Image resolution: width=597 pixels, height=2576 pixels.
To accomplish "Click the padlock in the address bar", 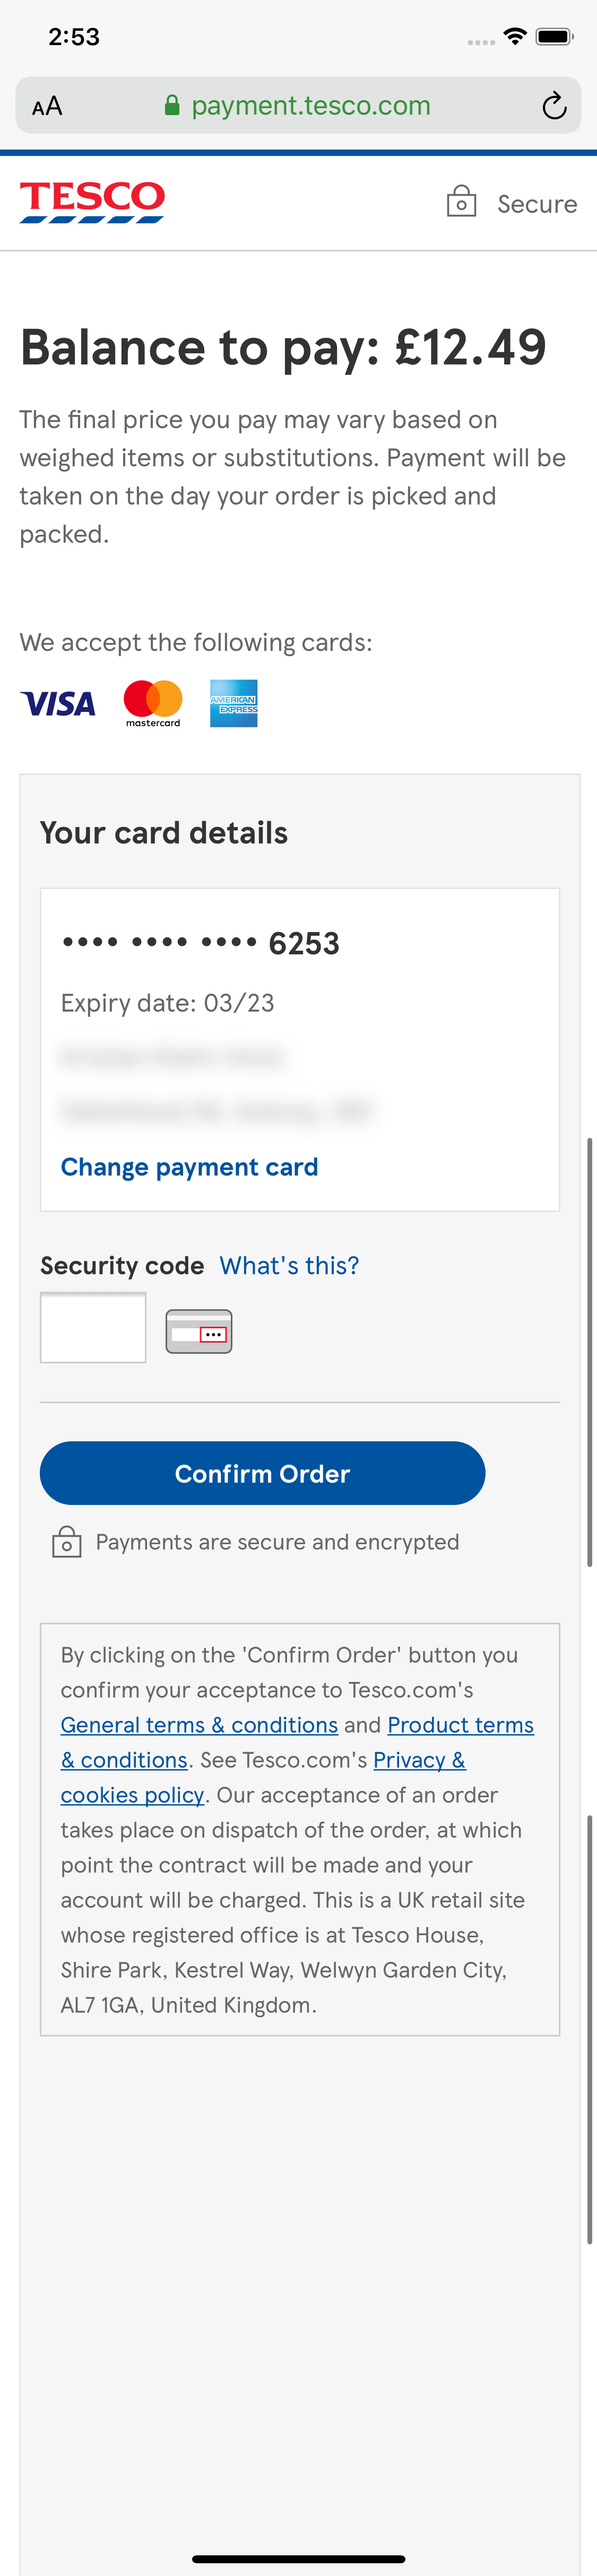I will point(172,104).
